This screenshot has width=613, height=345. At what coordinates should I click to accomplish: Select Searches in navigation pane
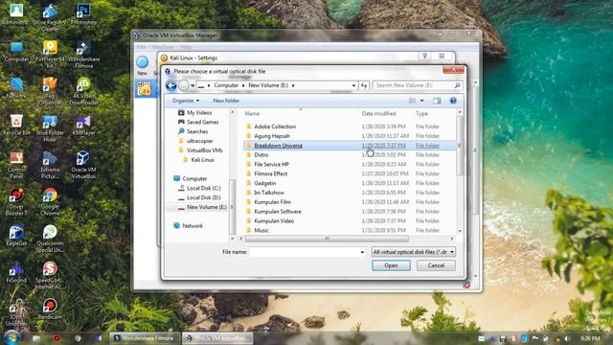(x=193, y=131)
